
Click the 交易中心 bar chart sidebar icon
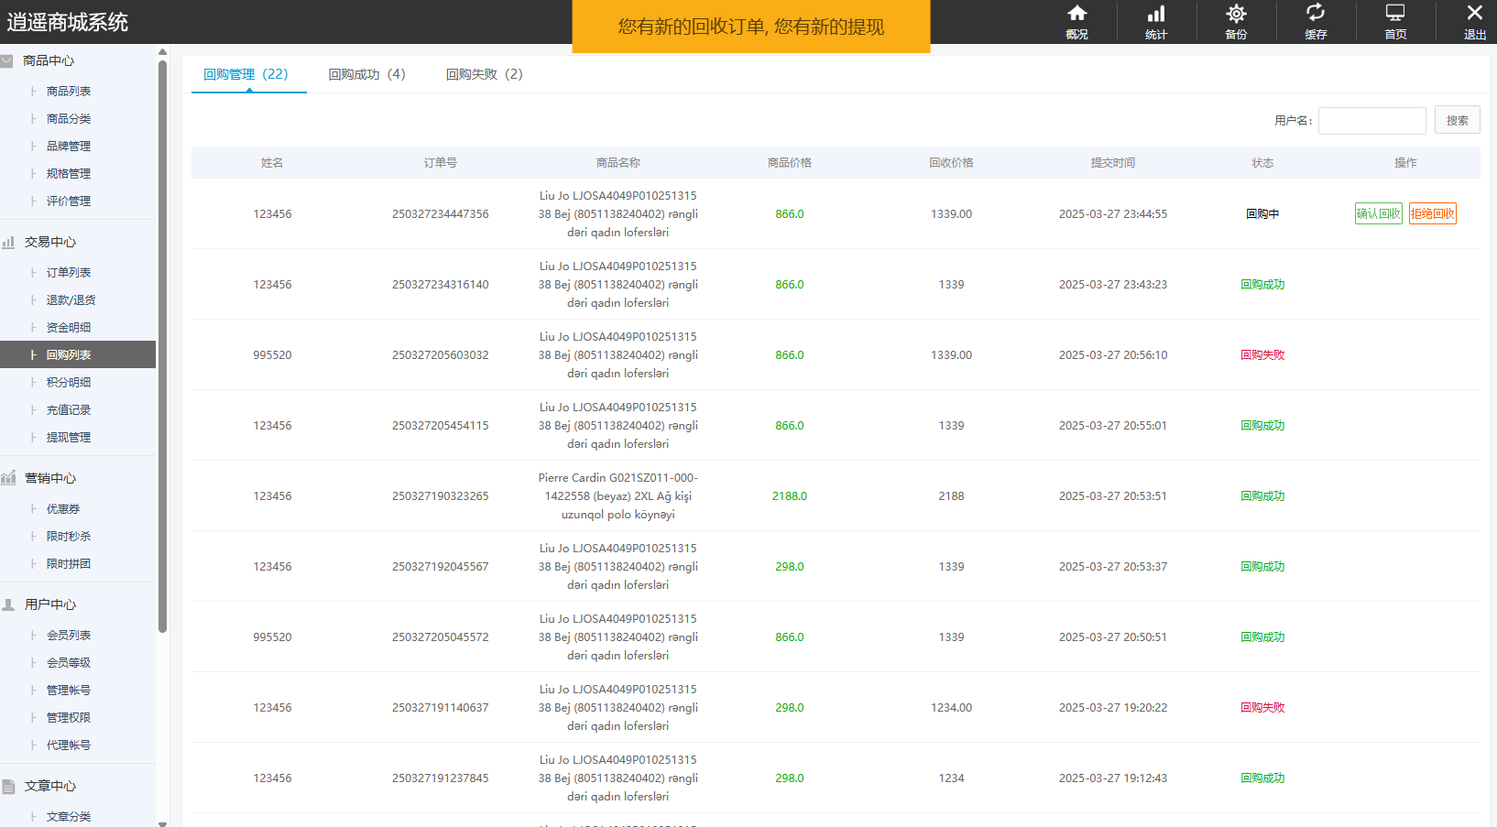[8, 243]
